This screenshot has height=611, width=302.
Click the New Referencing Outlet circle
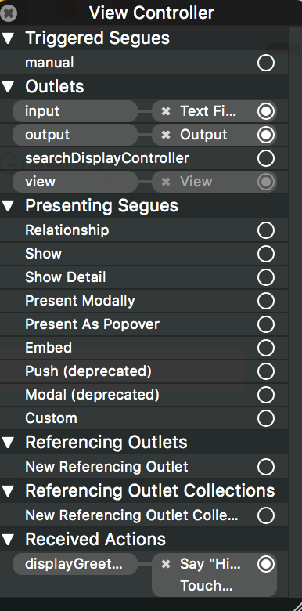click(266, 467)
